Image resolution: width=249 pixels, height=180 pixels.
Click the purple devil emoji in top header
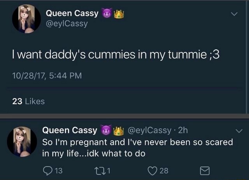[106, 14]
